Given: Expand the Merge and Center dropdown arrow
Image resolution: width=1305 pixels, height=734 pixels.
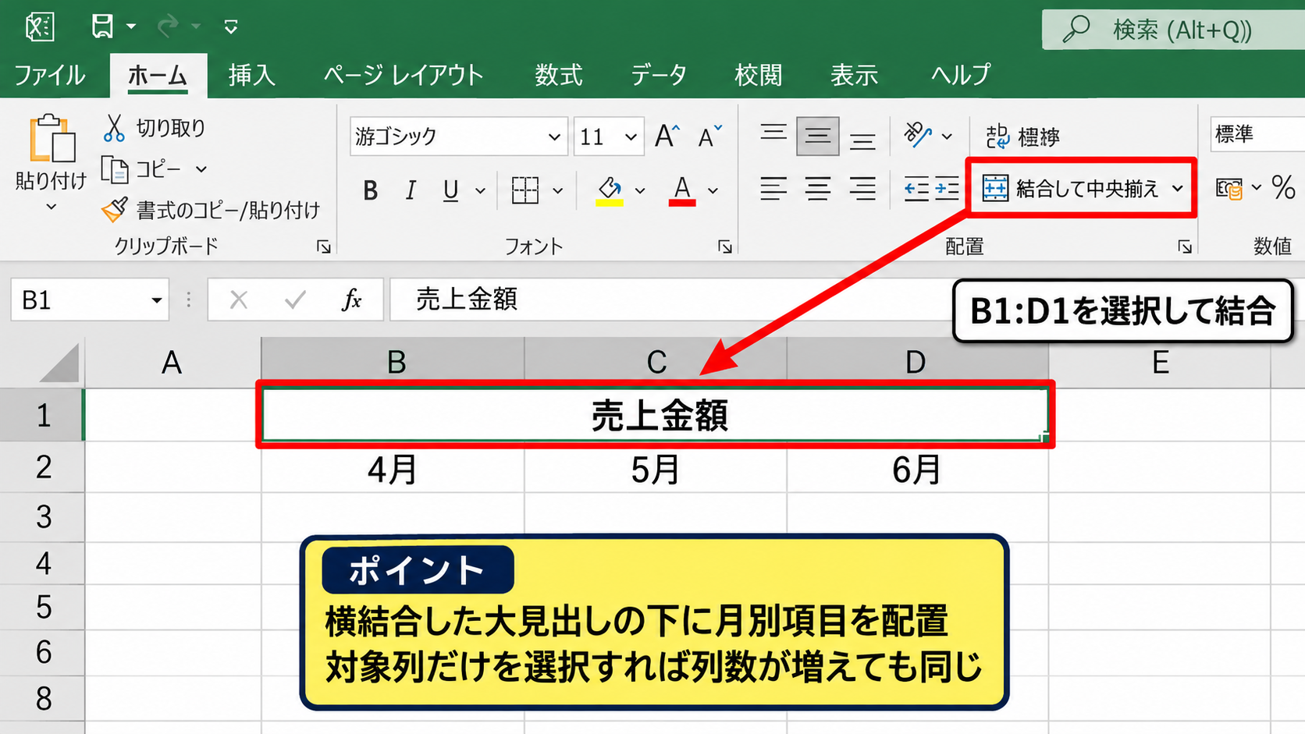Looking at the screenshot, I should click(1178, 189).
